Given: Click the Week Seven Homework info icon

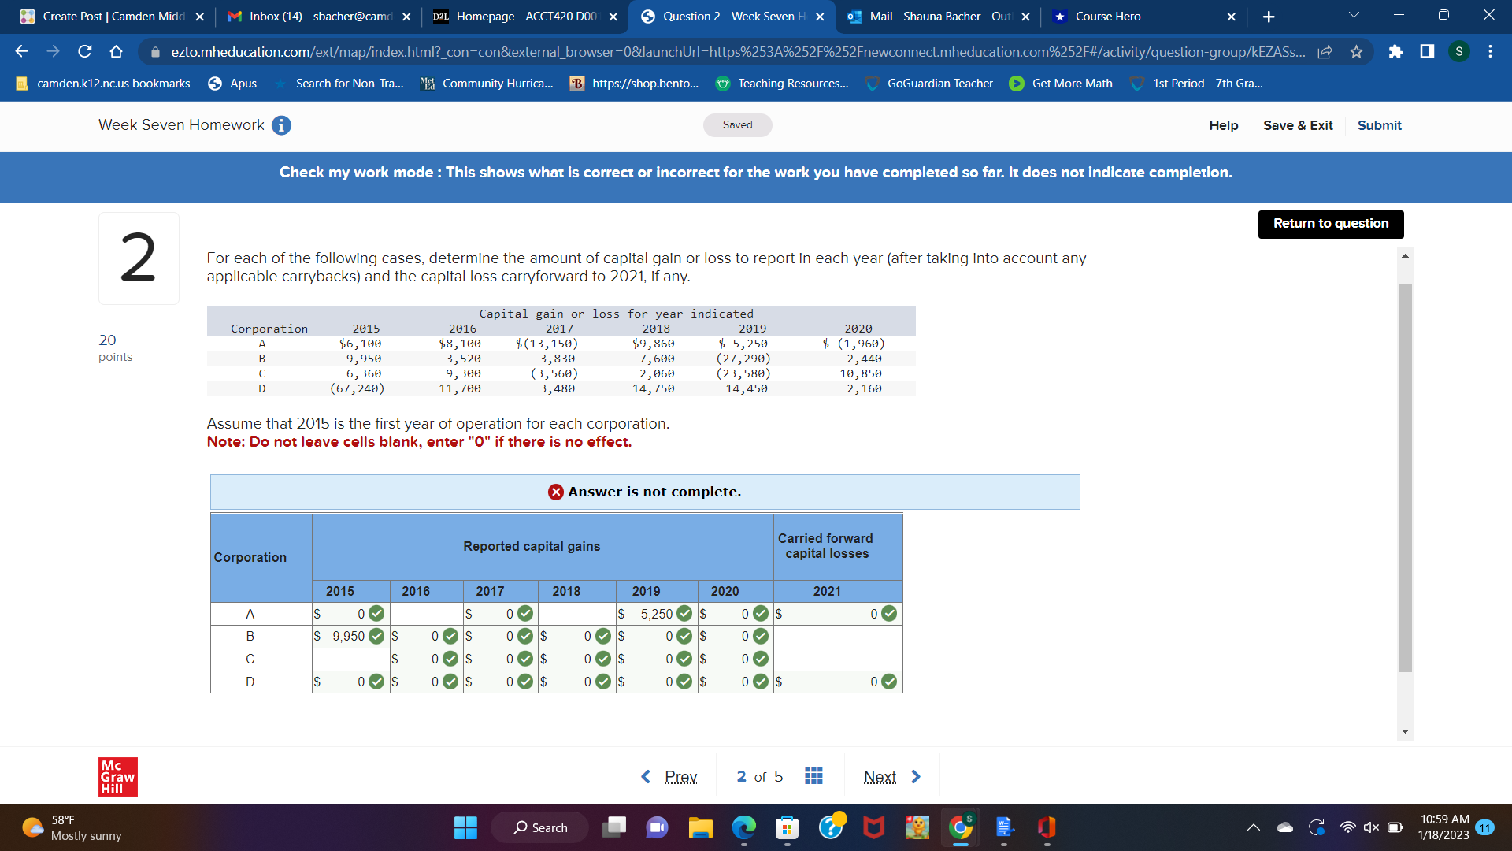Looking at the screenshot, I should [281, 125].
